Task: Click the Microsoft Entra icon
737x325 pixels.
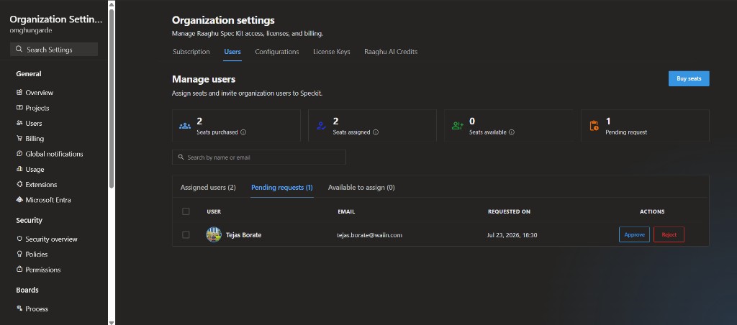Action: point(19,200)
